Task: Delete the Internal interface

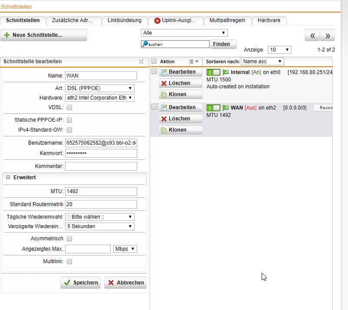Action: 181,83
